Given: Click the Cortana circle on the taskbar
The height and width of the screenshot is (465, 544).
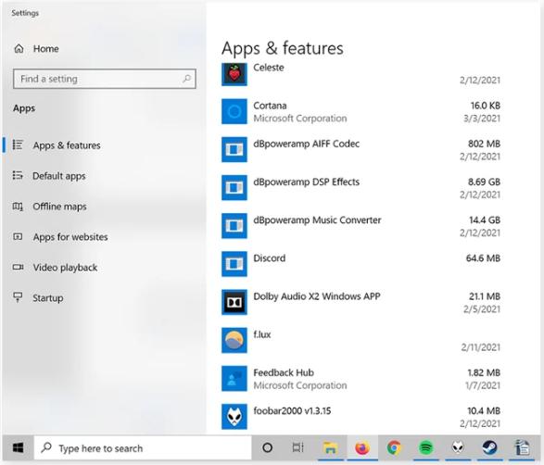Looking at the screenshot, I should point(267,448).
